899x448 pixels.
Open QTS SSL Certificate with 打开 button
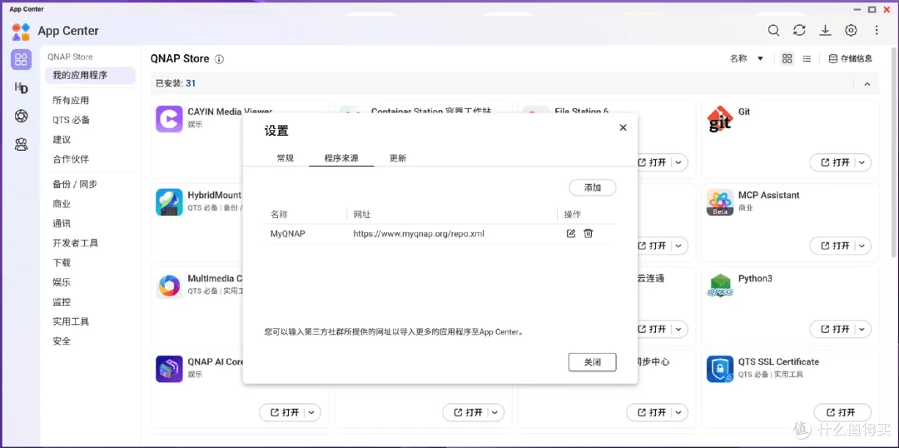[x=842, y=412]
